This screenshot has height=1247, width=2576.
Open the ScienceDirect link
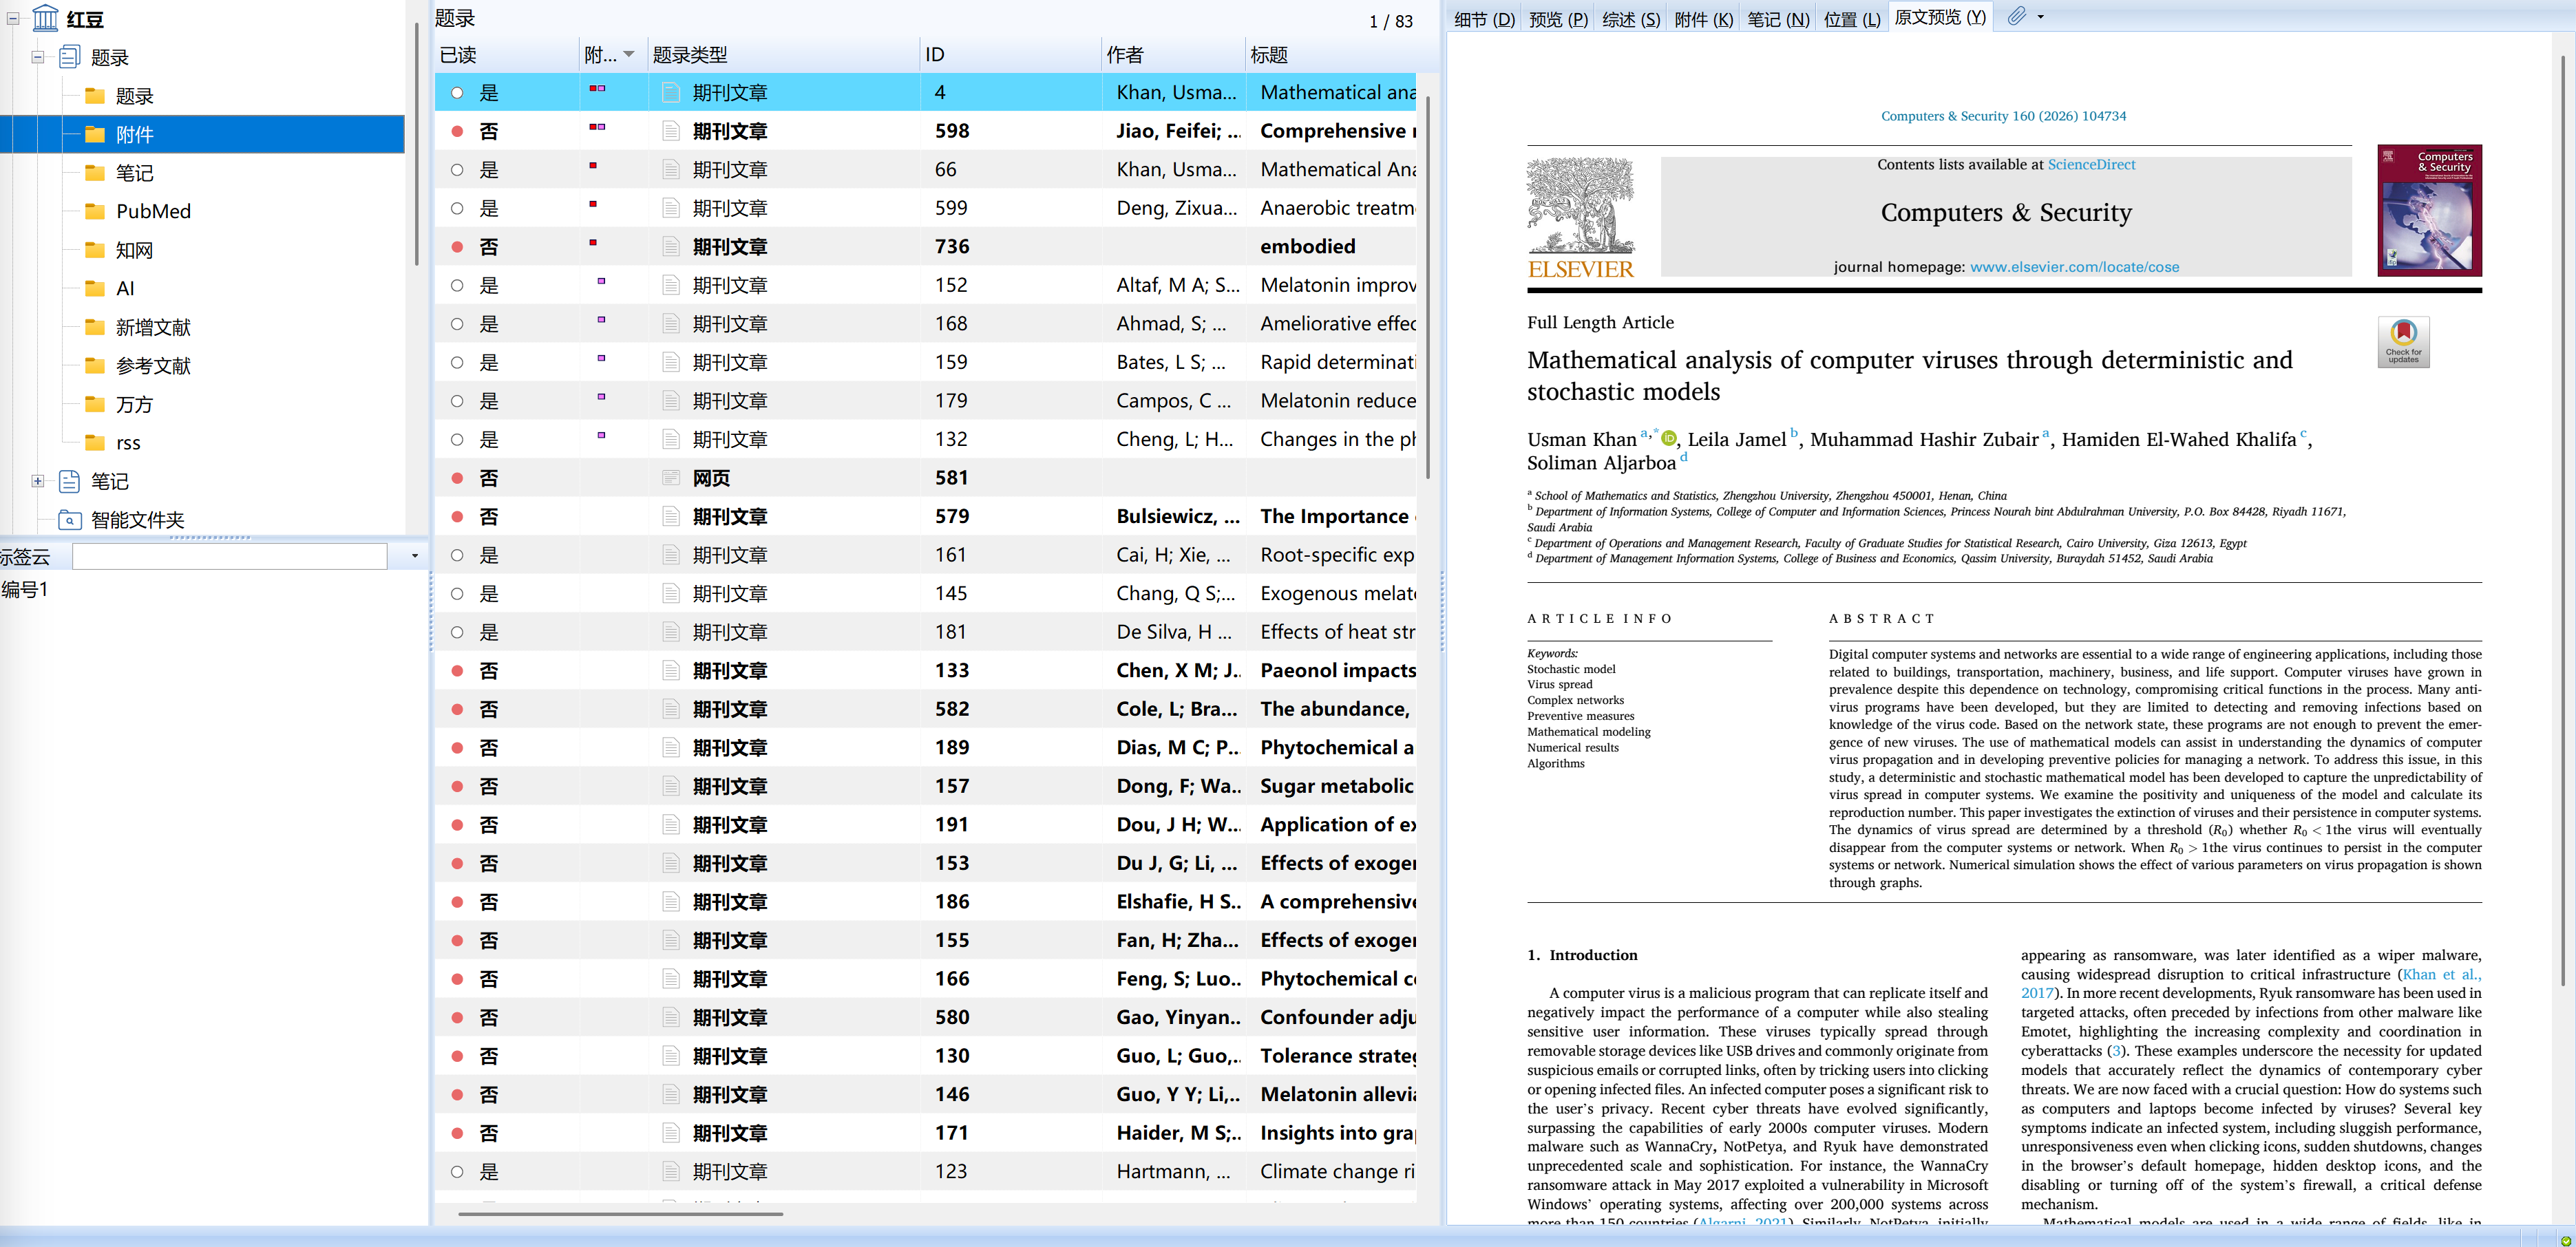pyautogui.click(x=2091, y=164)
